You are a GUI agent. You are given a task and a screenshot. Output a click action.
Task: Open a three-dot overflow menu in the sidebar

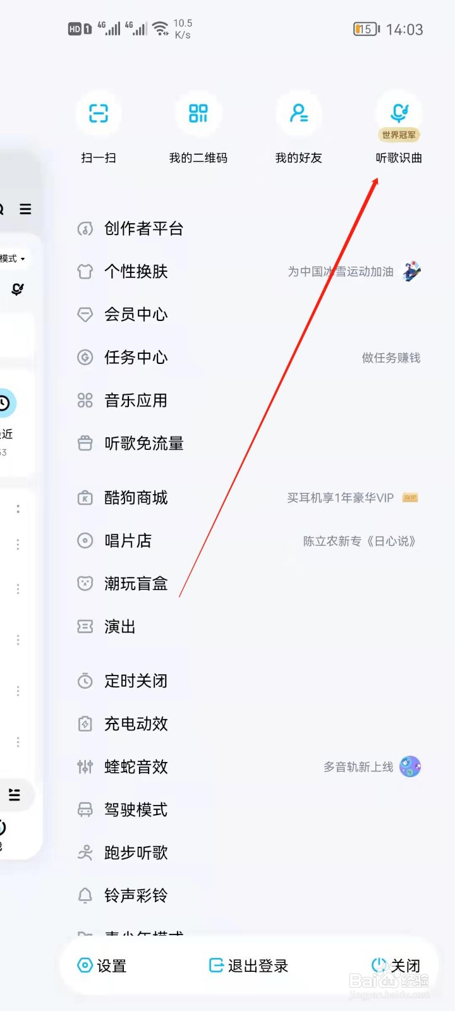coord(18,543)
